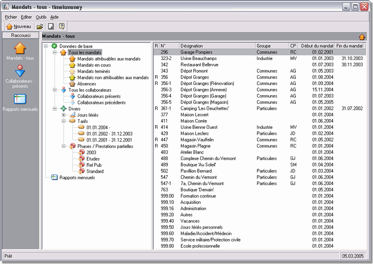The width and height of the screenshot is (373, 264).
Task: Sort by the Fin du mandat column header
Action: 350,46
